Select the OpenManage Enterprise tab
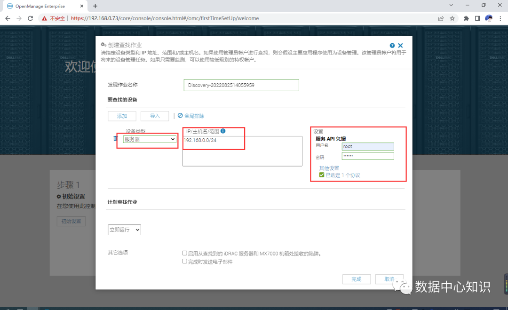508x310 pixels. click(44, 6)
